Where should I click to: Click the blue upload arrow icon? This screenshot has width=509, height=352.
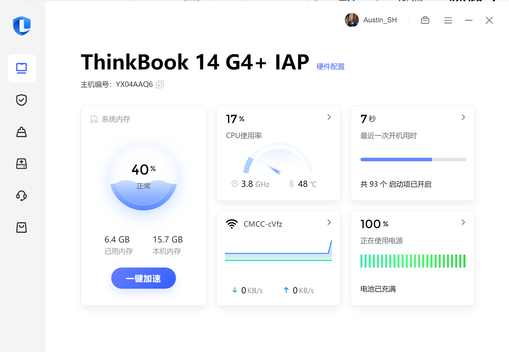pyautogui.click(x=286, y=290)
